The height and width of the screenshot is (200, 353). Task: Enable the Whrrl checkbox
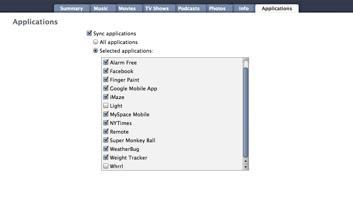(106, 166)
